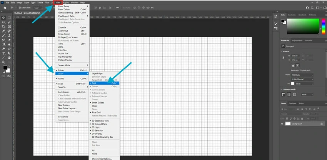This screenshot has height=160, width=327.
Task: Click the canvas width input field
Action: point(295,55)
